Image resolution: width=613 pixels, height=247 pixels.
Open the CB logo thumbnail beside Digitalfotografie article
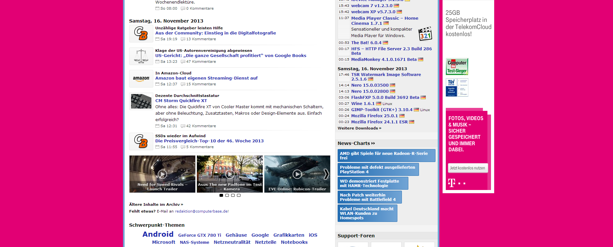point(141,33)
